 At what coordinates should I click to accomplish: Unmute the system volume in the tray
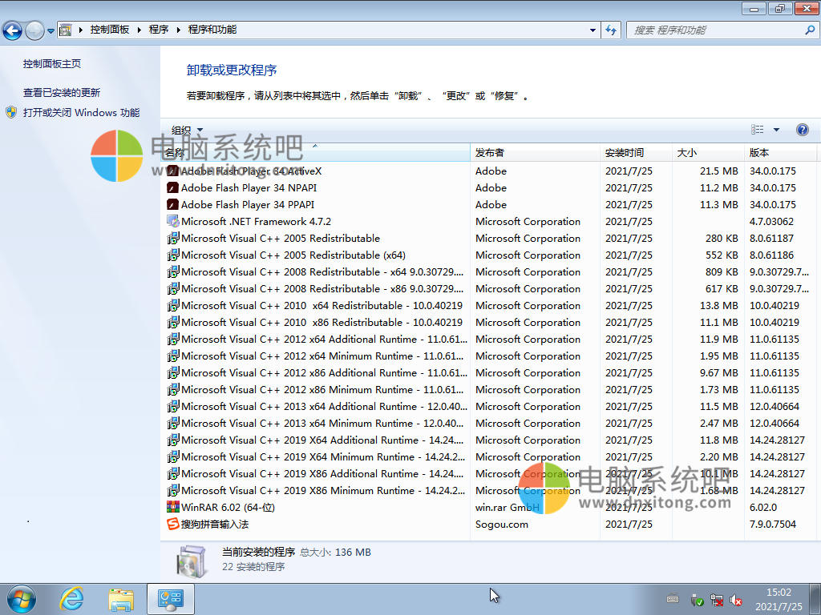(736, 599)
